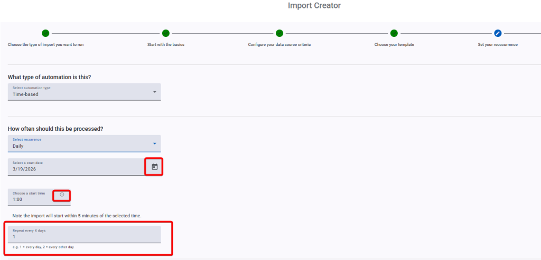The image size is (541, 260).
Task: Click green circle above data source criteria step
Action: pos(279,33)
